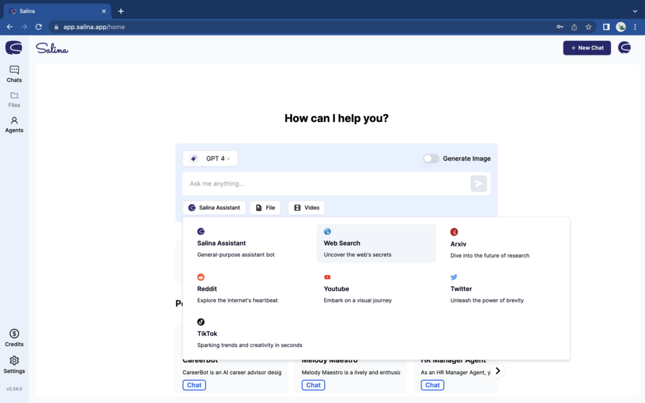The width and height of the screenshot is (645, 403).
Task: Select Salina Assistant from the agent menu
Action: coord(249,243)
